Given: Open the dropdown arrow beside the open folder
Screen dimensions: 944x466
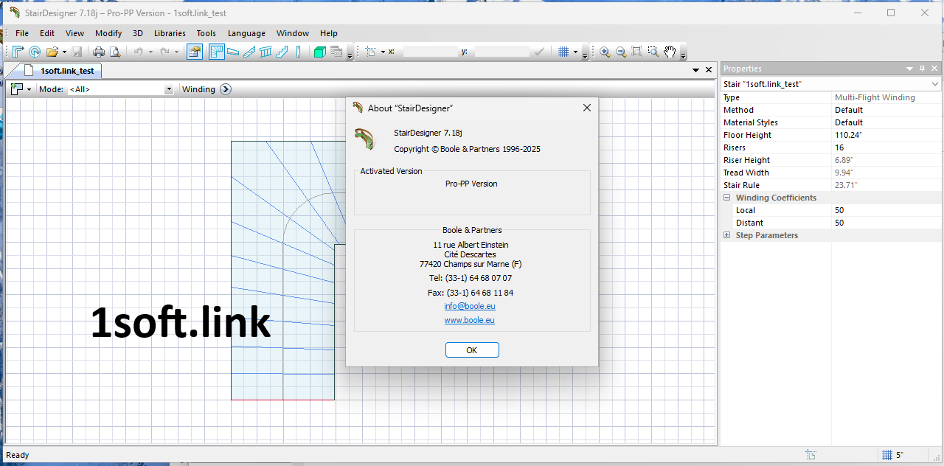Looking at the screenshot, I should tap(64, 52).
